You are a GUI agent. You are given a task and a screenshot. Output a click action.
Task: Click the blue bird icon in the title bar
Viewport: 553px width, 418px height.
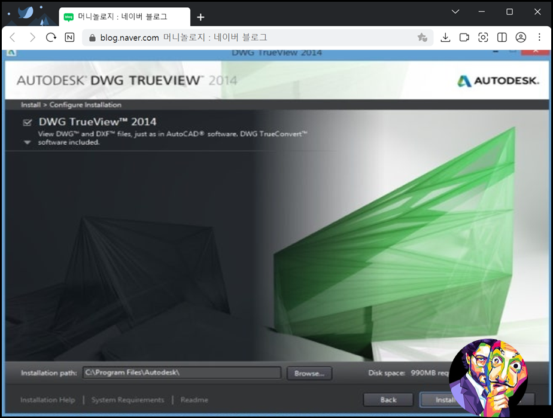(26, 12)
